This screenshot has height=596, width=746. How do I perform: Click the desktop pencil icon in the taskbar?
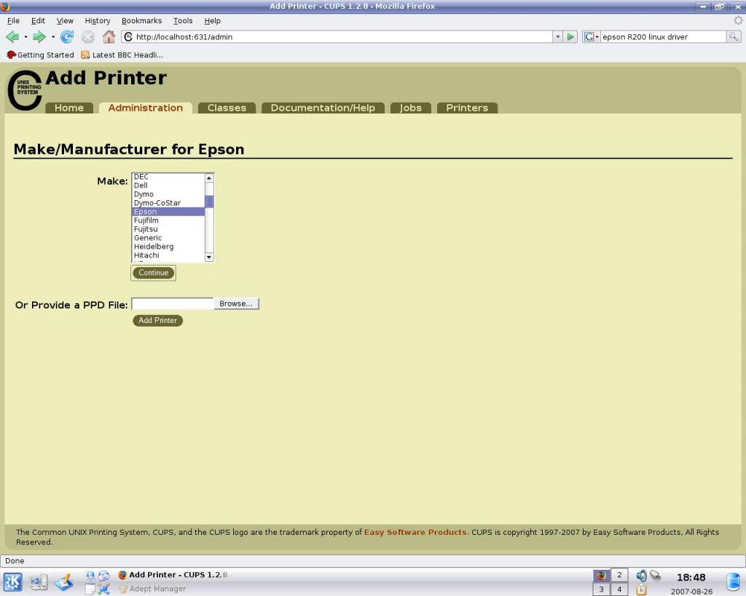[x=64, y=581]
